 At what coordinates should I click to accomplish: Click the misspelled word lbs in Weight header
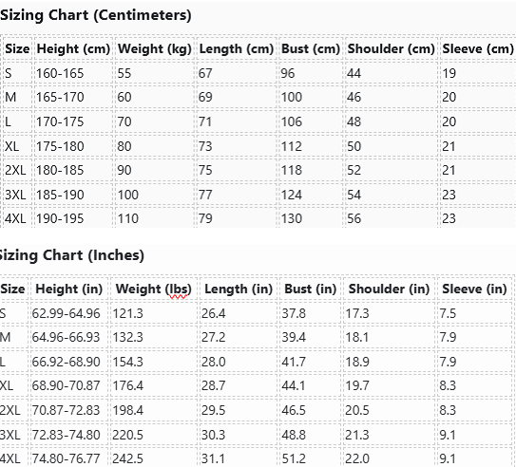tap(178, 290)
